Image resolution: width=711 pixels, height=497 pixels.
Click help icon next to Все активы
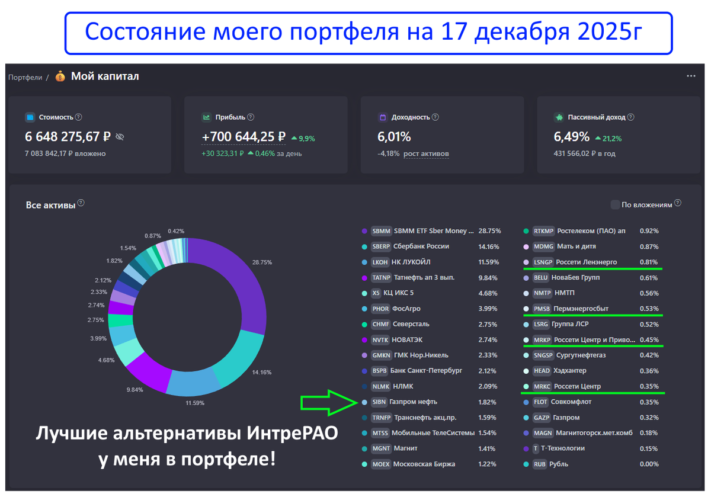click(81, 203)
